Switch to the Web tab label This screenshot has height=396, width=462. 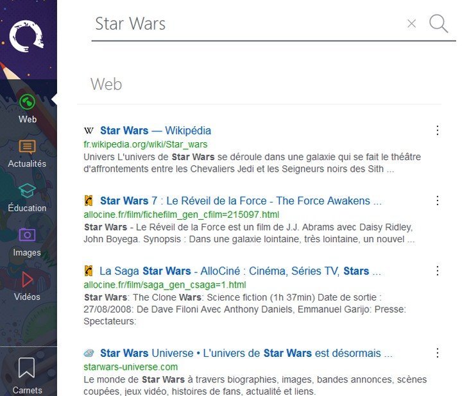coord(28,119)
